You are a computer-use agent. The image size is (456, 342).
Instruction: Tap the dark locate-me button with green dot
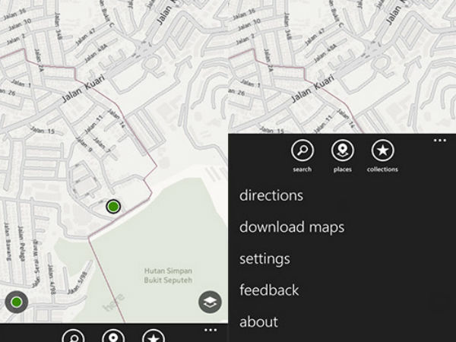click(x=17, y=302)
